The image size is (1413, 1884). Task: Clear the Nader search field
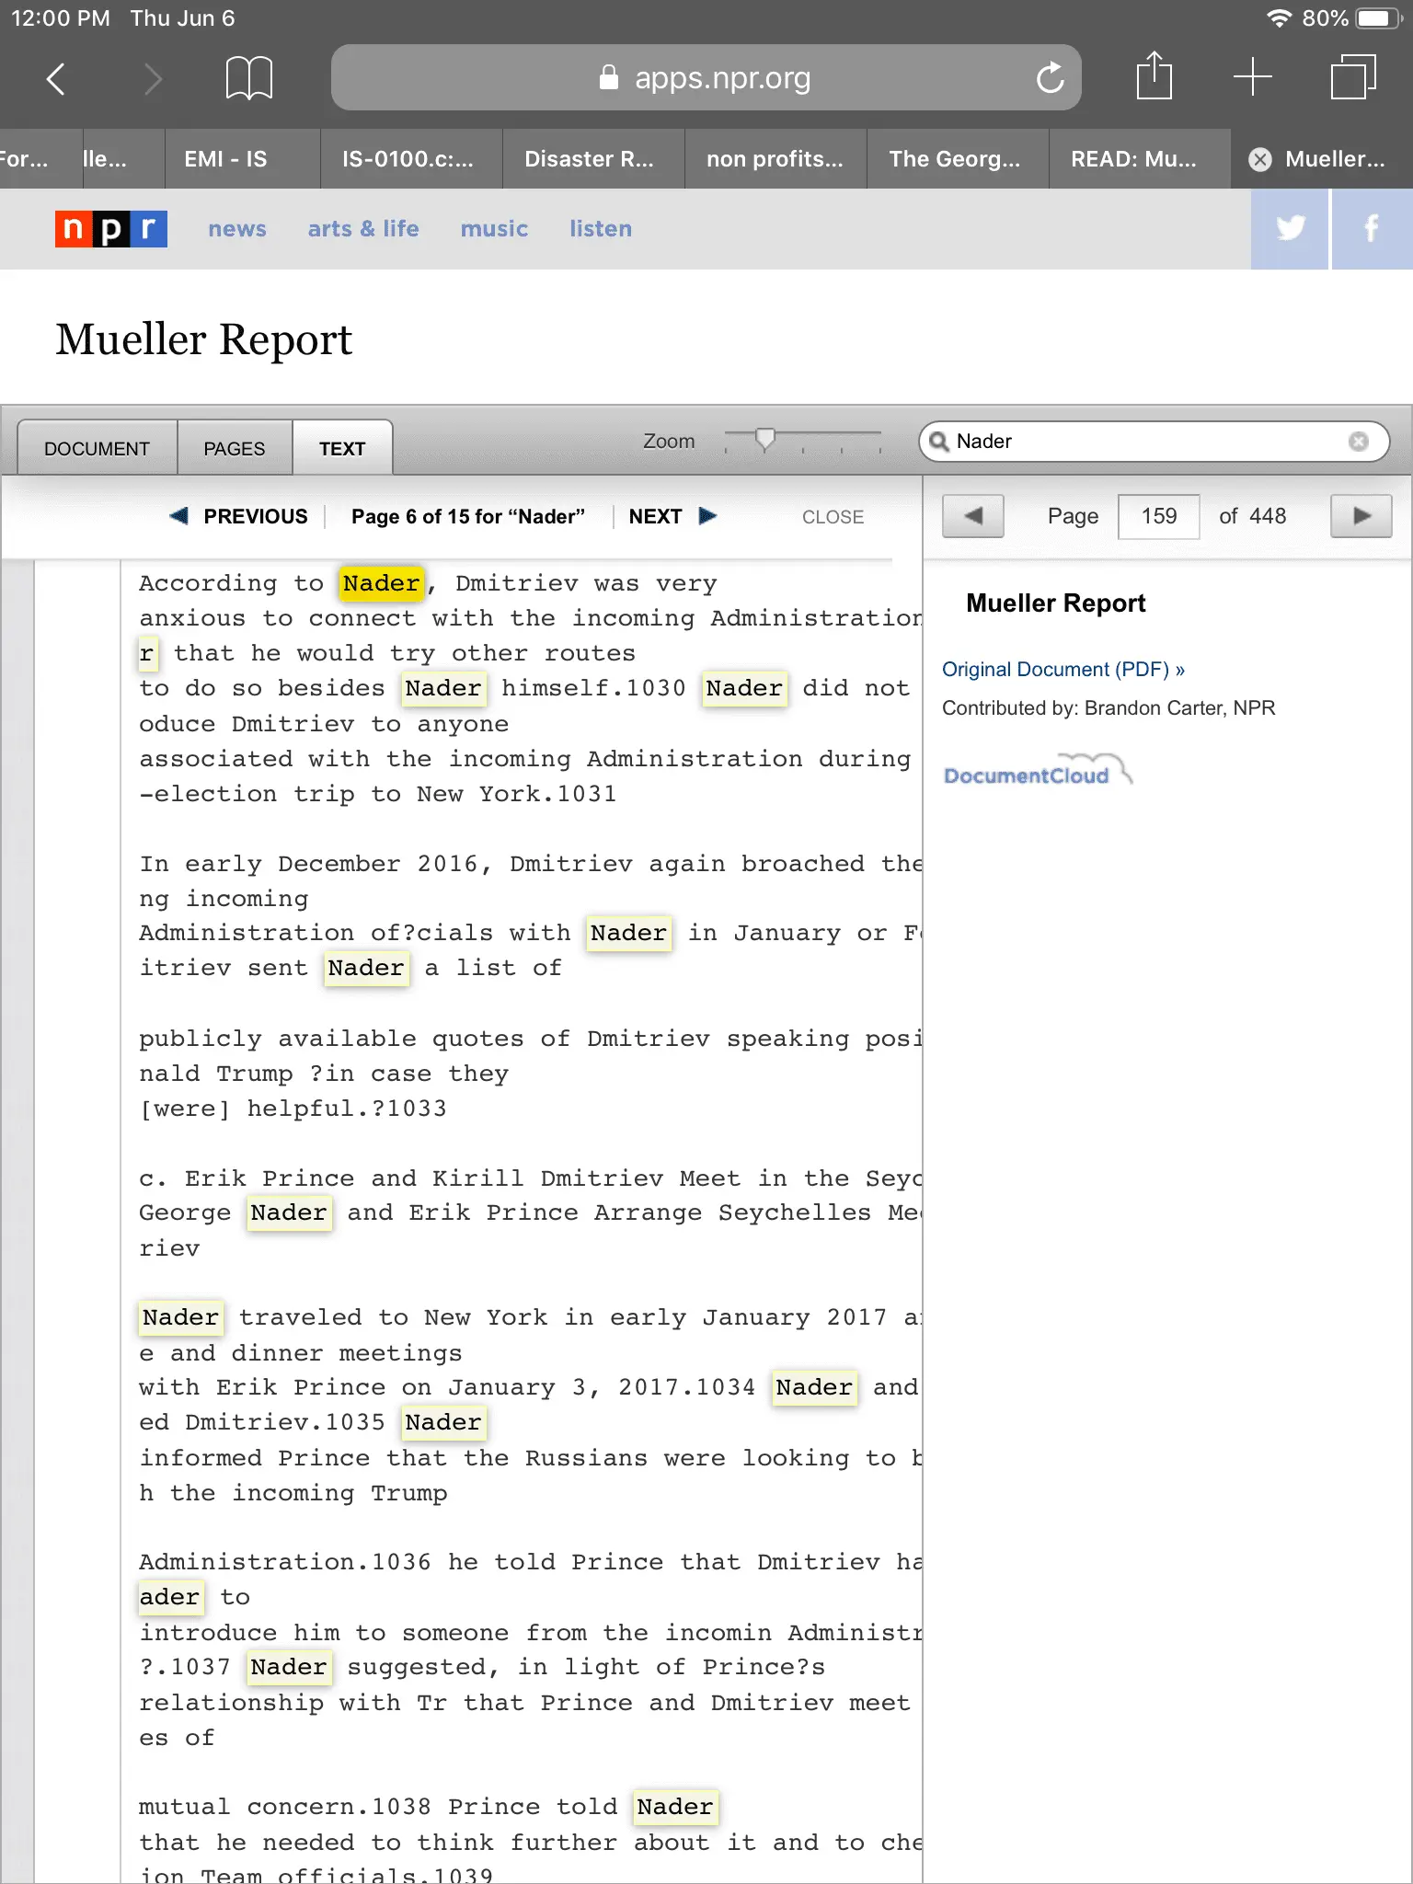1358,442
